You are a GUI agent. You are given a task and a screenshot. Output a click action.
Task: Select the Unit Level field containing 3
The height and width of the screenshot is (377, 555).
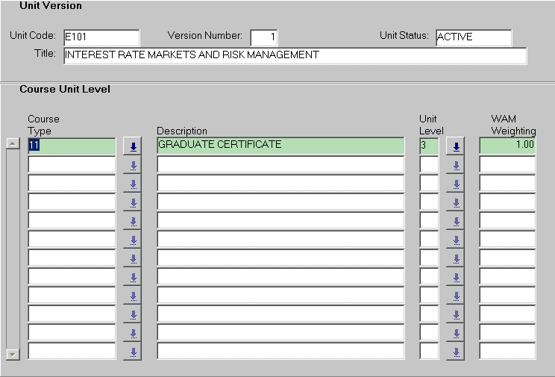point(429,146)
